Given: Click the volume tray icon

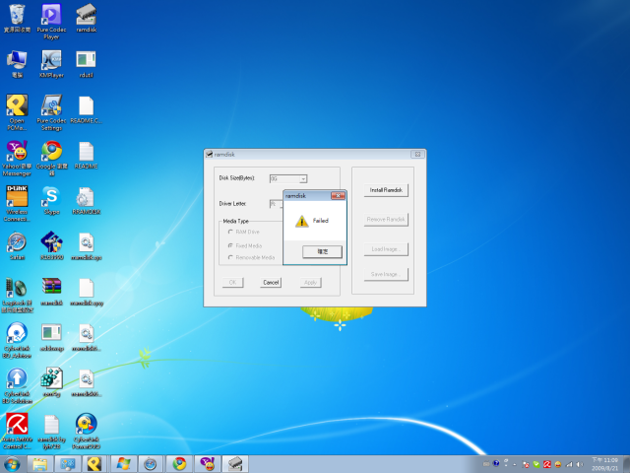Looking at the screenshot, I should click(x=580, y=464).
